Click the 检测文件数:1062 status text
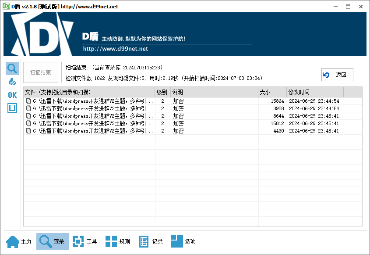370x255 pixels. point(85,78)
